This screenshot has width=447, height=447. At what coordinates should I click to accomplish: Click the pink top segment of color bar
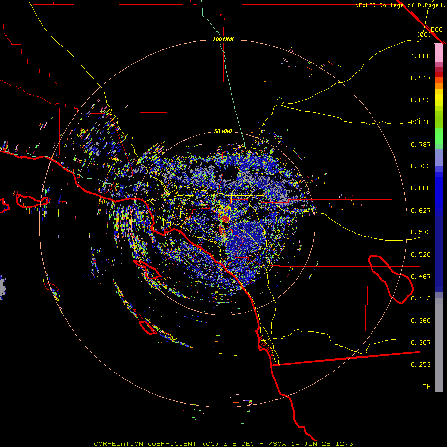coord(439,53)
